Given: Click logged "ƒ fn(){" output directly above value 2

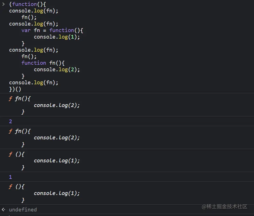Looking at the screenshot, I should click(20, 98).
